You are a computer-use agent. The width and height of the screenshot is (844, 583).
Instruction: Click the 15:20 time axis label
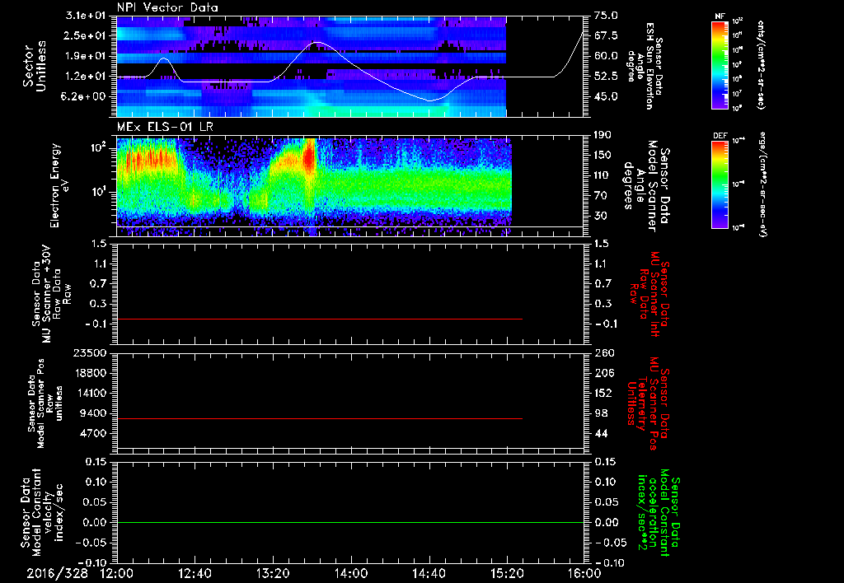pos(507,573)
